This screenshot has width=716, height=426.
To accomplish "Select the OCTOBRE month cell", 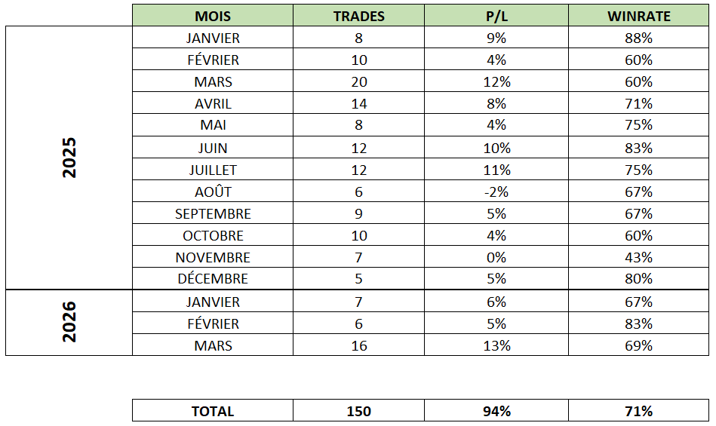I will pos(213,236).
